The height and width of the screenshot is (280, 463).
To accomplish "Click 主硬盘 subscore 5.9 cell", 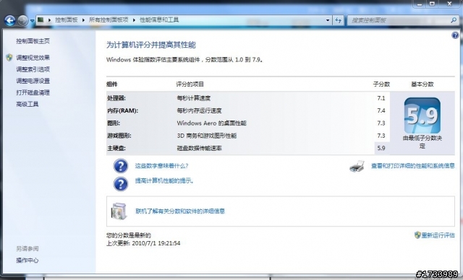I will tap(381, 148).
